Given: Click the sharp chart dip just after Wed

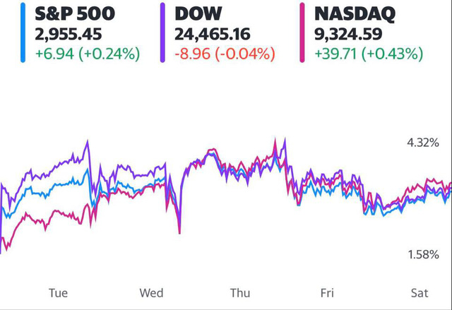Looking at the screenshot, I should [179, 231].
